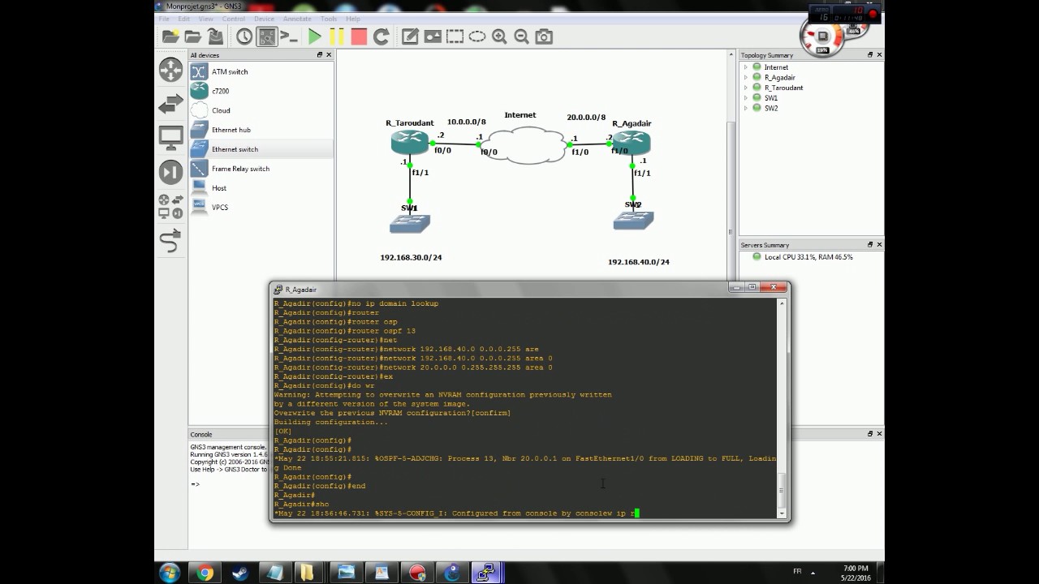Start all devices with the green play button
1039x584 pixels.
point(314,36)
